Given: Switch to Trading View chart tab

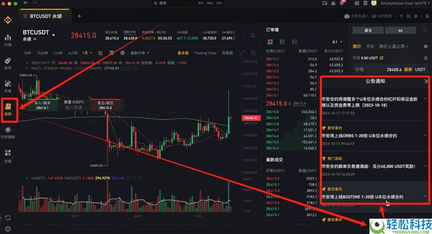Looking at the screenshot, I should tap(205, 53).
